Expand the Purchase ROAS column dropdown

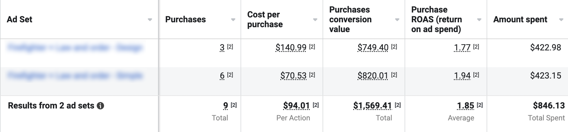pos(479,20)
